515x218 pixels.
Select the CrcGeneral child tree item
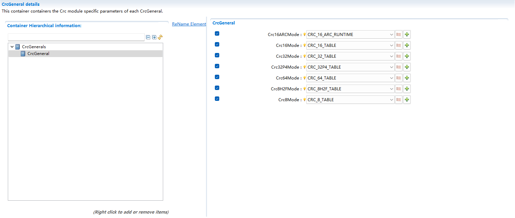[x=38, y=54]
